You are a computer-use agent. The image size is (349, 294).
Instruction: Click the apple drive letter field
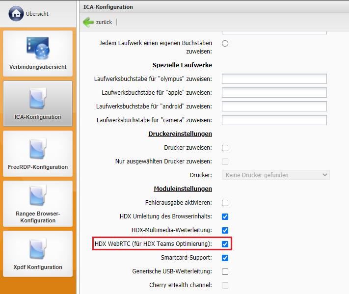click(274, 93)
